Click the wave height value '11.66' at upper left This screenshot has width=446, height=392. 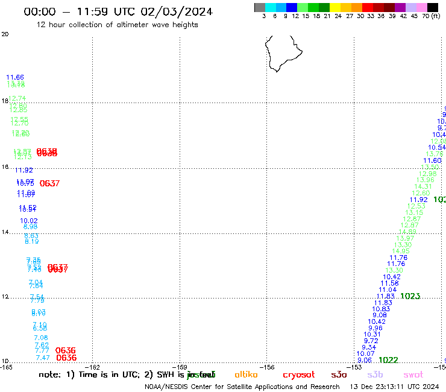15,77
